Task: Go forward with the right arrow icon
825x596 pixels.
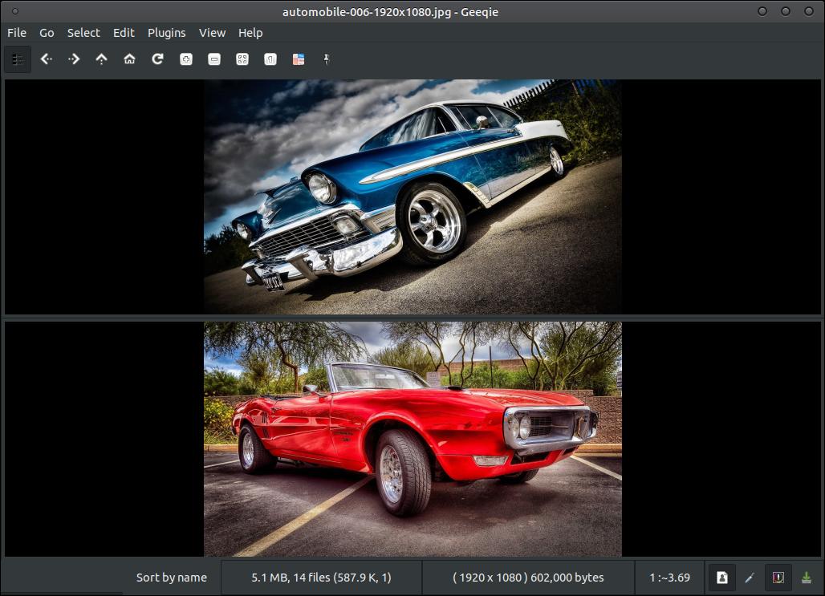Action: 74,59
